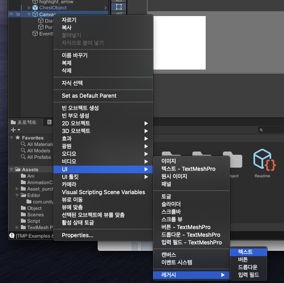Select 텍스트 - TextMeshPro in UI submenu

(x=192, y=169)
